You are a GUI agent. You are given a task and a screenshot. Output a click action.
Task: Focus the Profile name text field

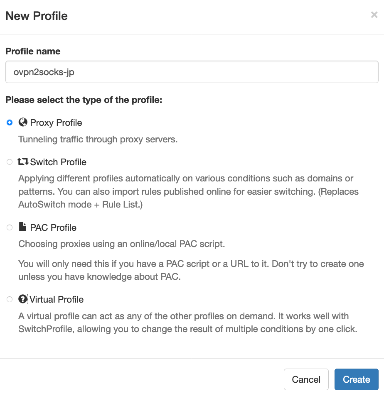pos(192,72)
